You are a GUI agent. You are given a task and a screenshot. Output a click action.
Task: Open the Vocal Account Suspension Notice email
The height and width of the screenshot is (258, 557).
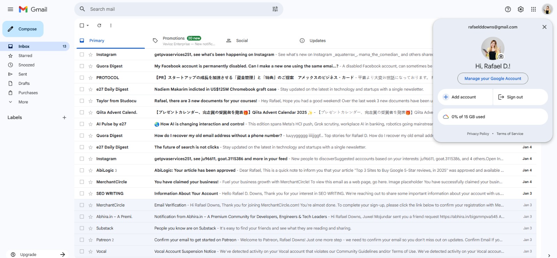coord(305,251)
